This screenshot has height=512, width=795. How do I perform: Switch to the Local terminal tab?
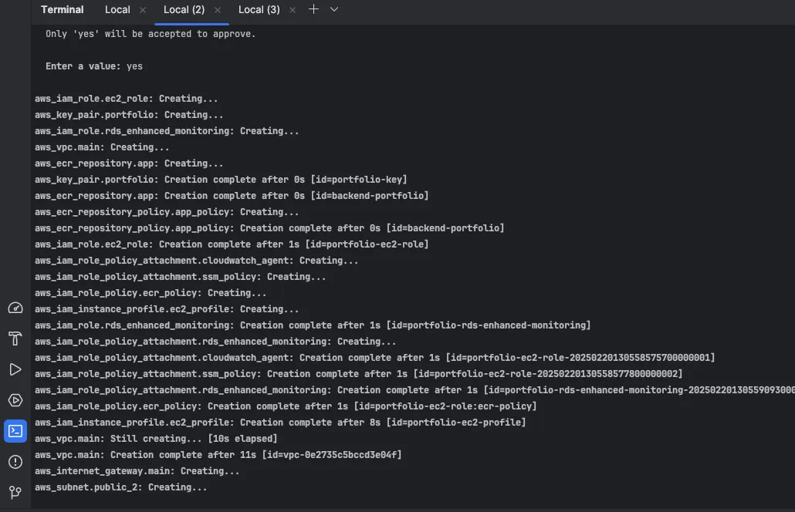[x=117, y=9]
